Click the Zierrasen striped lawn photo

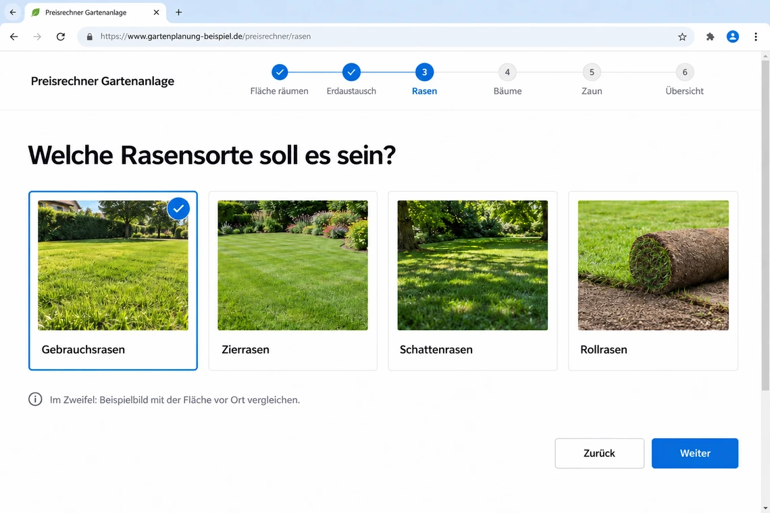coord(292,265)
